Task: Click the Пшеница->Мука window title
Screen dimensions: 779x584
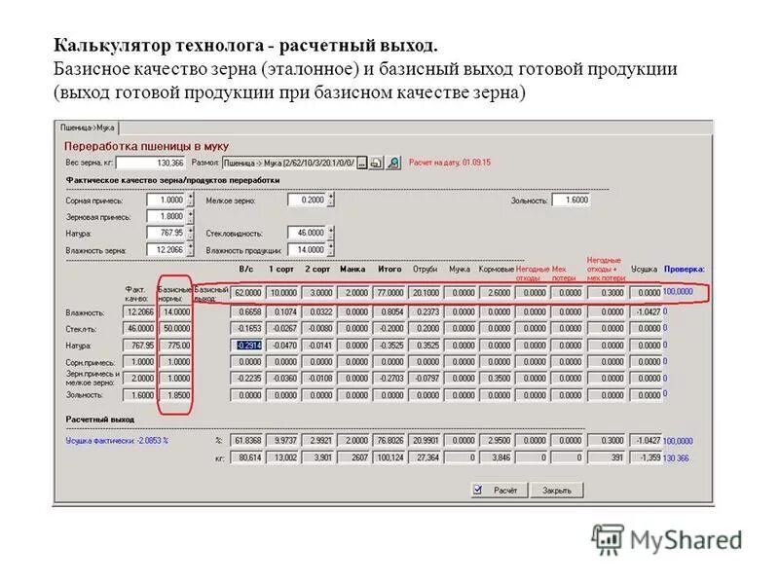Action: click(x=88, y=124)
